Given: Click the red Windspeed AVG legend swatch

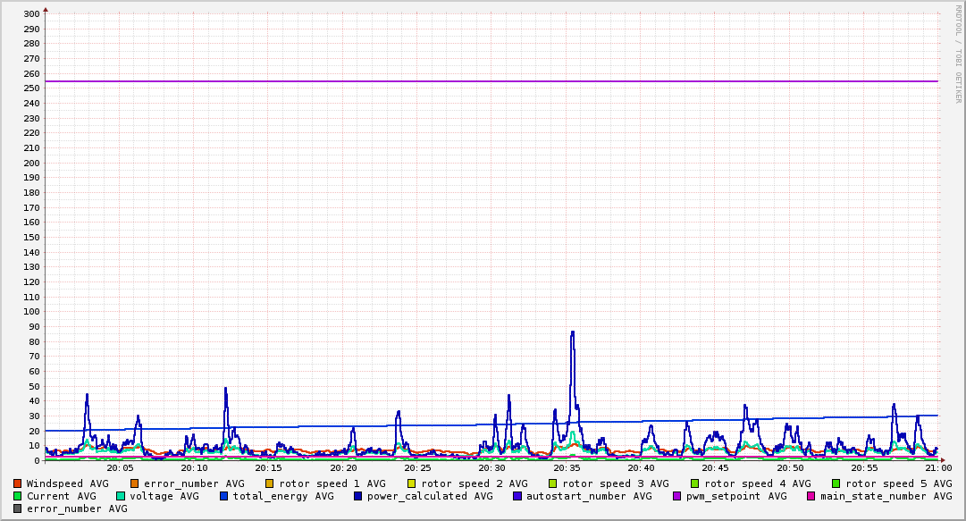Looking at the screenshot, I should pos(18,483).
